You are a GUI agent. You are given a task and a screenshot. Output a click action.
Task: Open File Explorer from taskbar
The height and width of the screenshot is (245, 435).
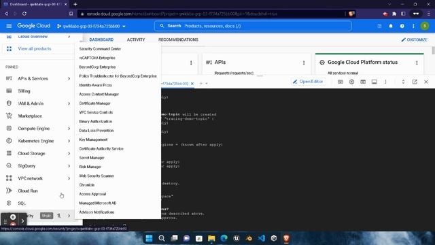pyautogui.click(x=211, y=238)
